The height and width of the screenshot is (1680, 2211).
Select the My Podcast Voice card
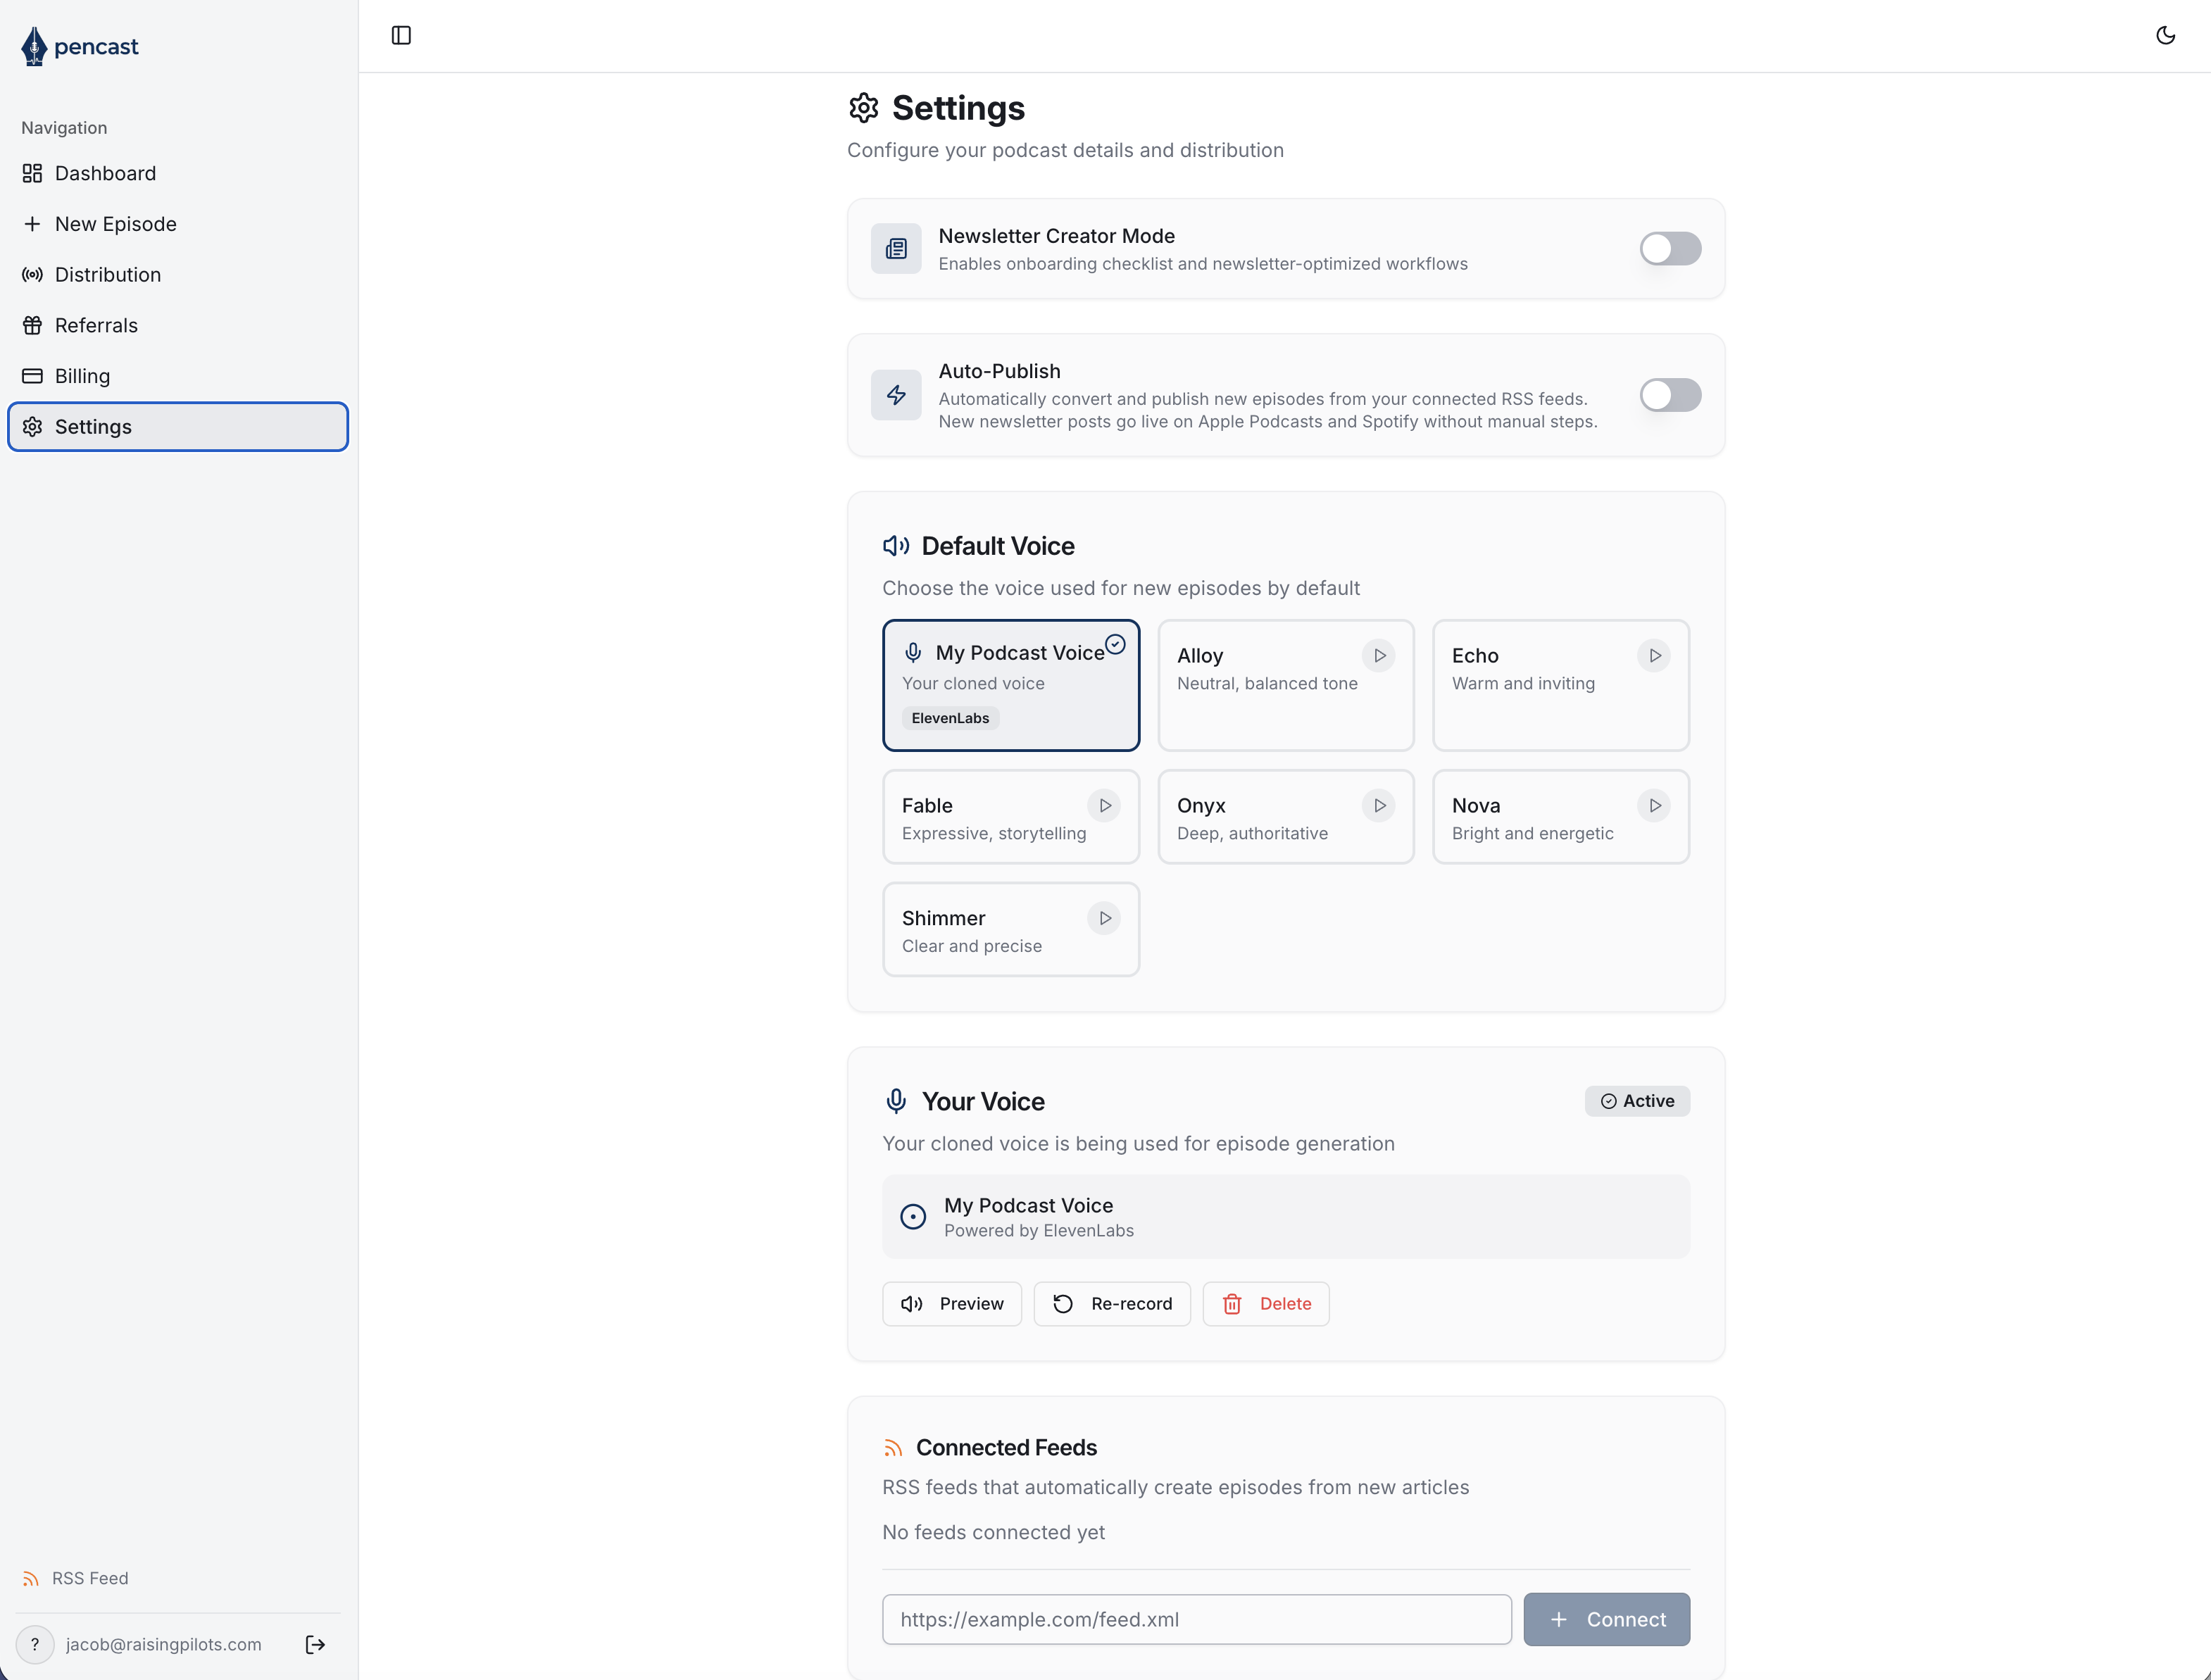click(x=1011, y=685)
